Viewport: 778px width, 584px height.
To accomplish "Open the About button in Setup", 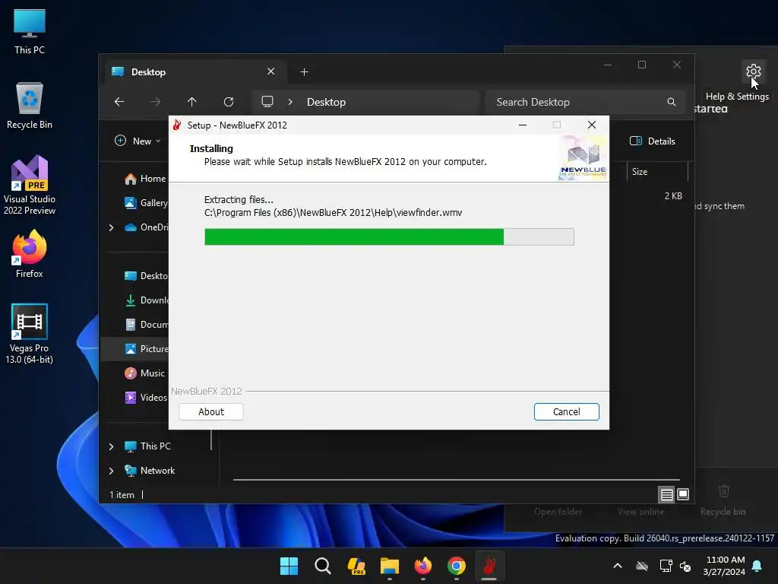I will click(x=211, y=411).
